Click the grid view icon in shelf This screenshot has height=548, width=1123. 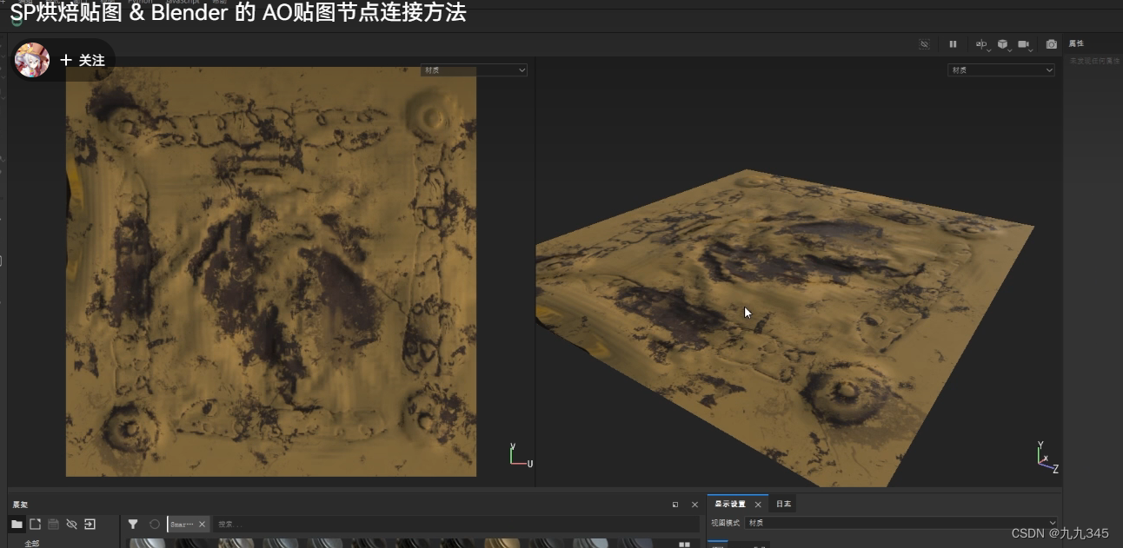pos(684,545)
